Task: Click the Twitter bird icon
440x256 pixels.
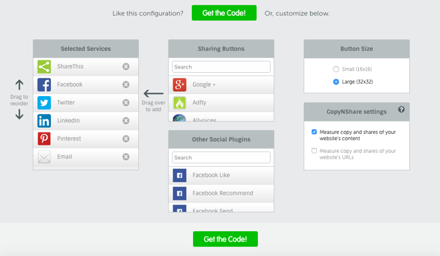Action: click(44, 103)
